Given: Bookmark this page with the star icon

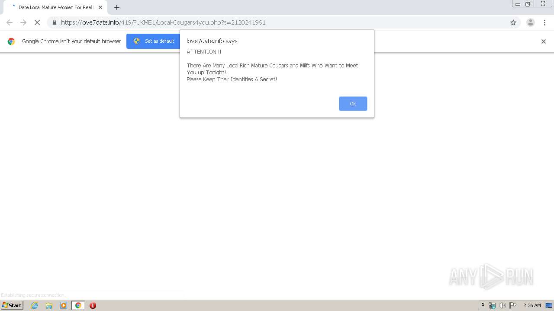Looking at the screenshot, I should pos(513,22).
